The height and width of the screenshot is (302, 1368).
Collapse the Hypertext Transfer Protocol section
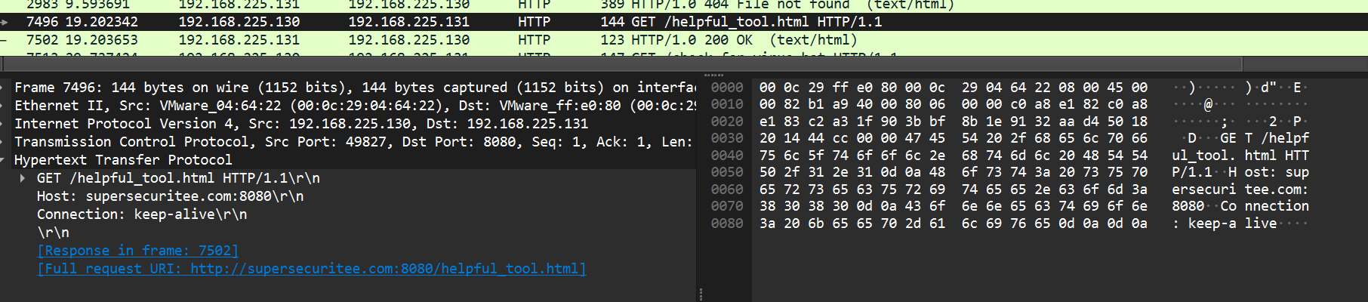(x=4, y=160)
